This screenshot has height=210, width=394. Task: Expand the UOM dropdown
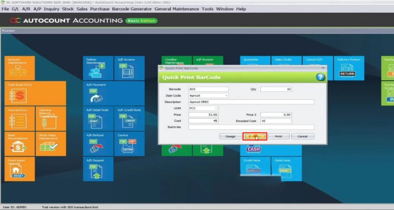pos(216,108)
